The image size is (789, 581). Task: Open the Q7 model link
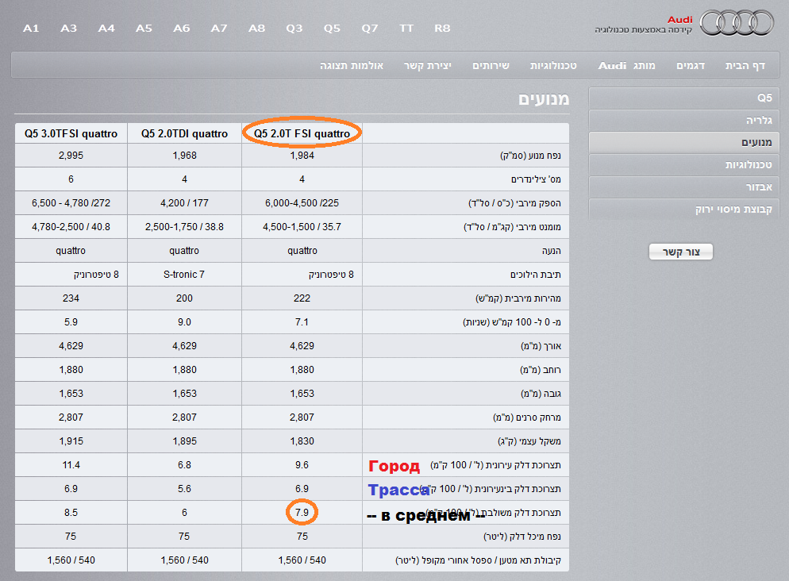pyautogui.click(x=370, y=29)
